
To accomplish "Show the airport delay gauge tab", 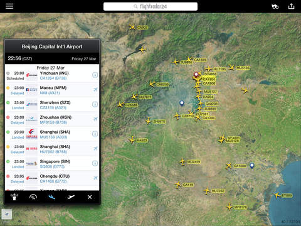I will point(33,197).
